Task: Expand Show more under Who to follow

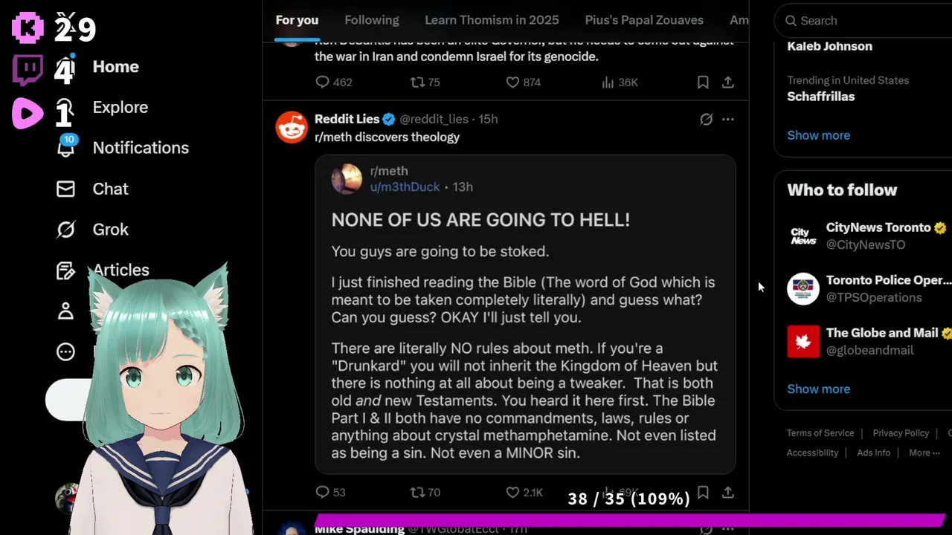Action: point(818,389)
